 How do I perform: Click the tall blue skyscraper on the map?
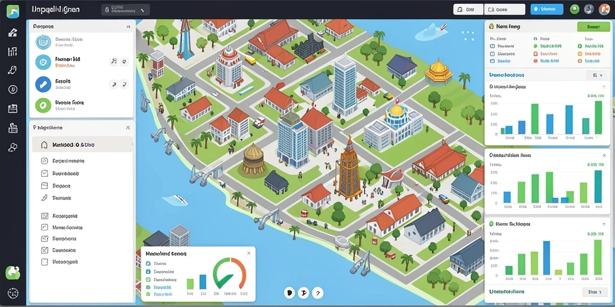[x=344, y=85]
